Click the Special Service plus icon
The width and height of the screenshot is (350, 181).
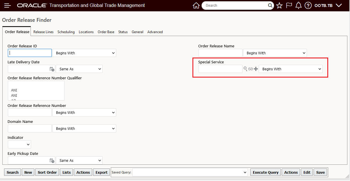click(256, 69)
